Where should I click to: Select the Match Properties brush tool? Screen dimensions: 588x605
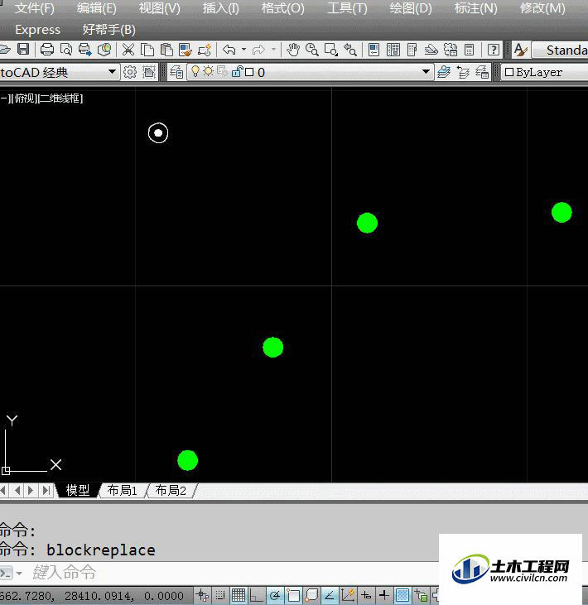point(186,50)
